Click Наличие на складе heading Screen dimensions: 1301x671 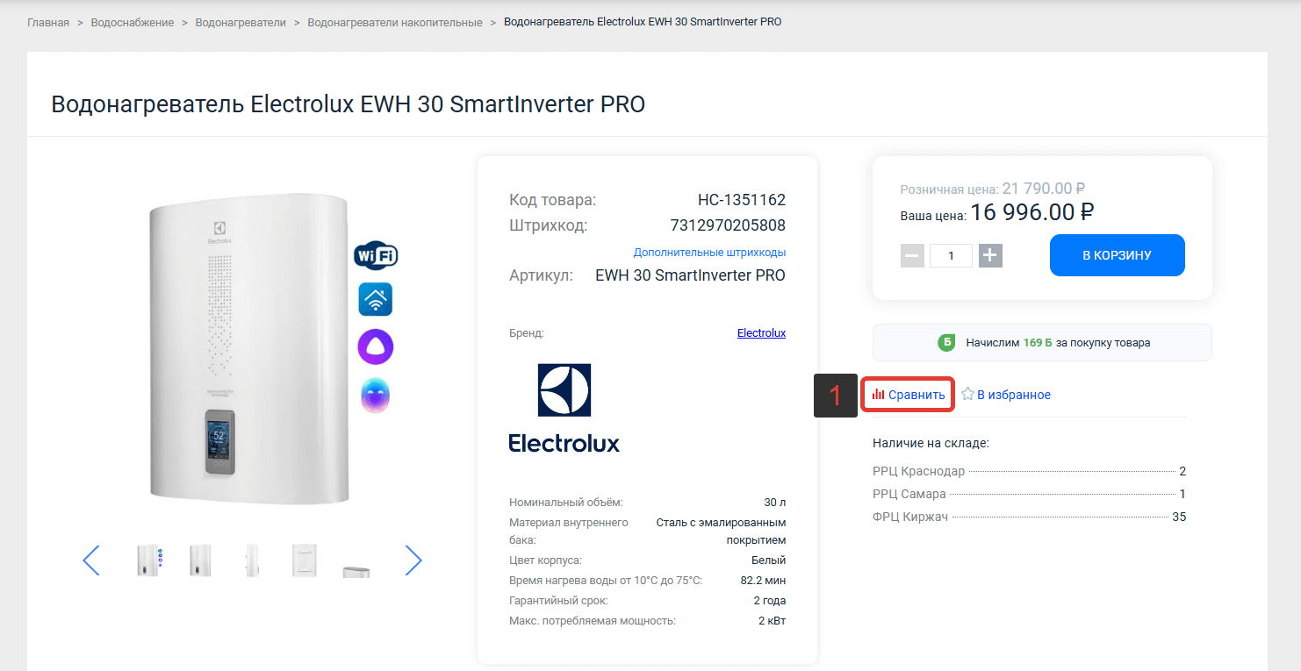point(931,443)
